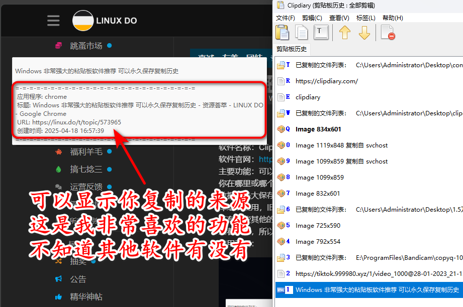Click the yellow up arrow toolbar icon
The image size is (463, 307).
[344, 33]
